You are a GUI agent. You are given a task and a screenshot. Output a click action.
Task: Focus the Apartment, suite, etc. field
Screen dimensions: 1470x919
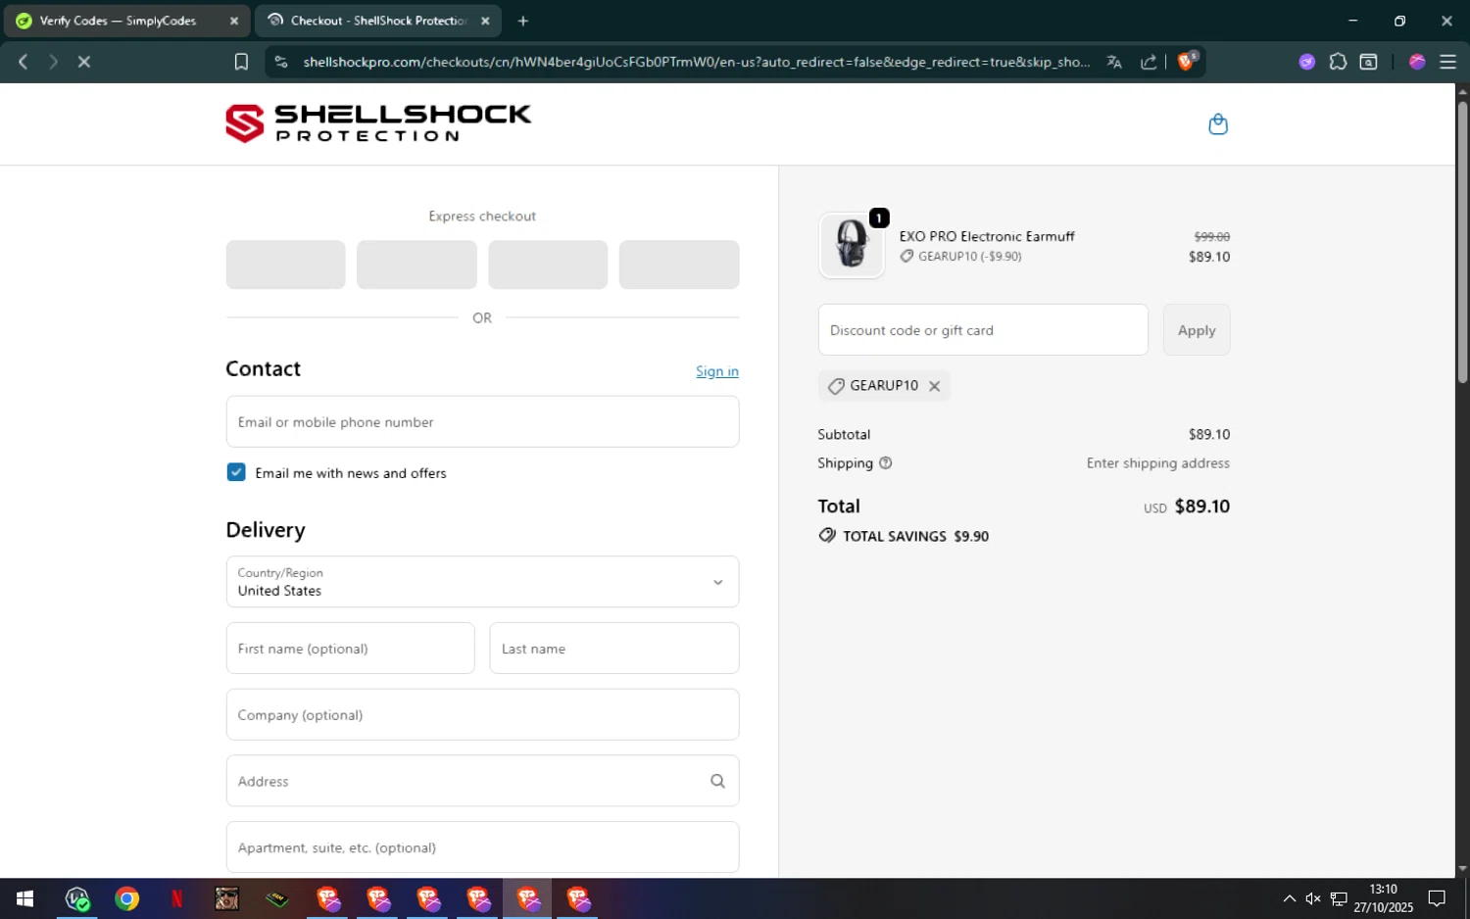pos(482,847)
